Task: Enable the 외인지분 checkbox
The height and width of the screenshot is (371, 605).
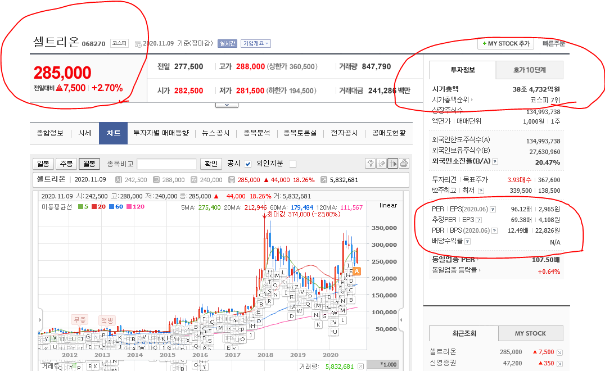Action: point(293,164)
